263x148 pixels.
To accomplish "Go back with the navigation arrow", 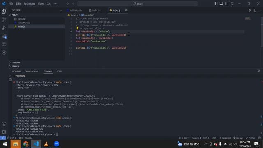I will click(67, 4).
